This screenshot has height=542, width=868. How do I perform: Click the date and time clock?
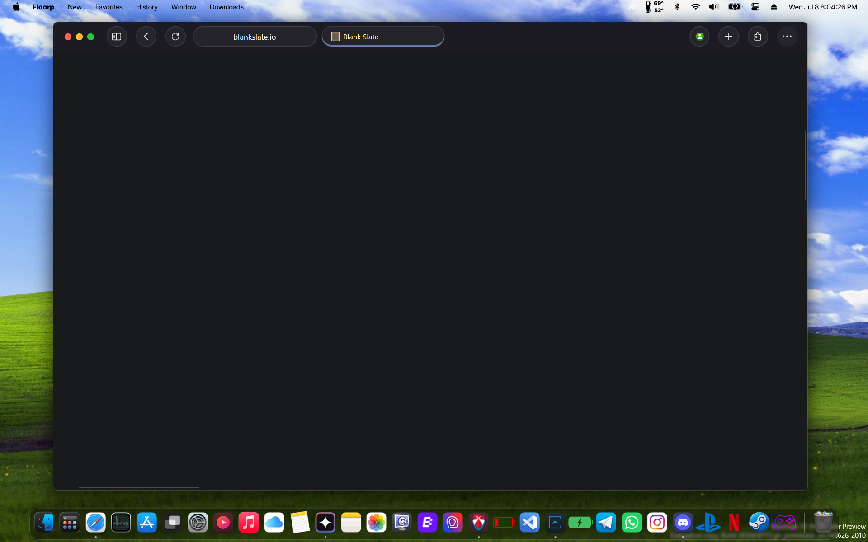click(823, 7)
